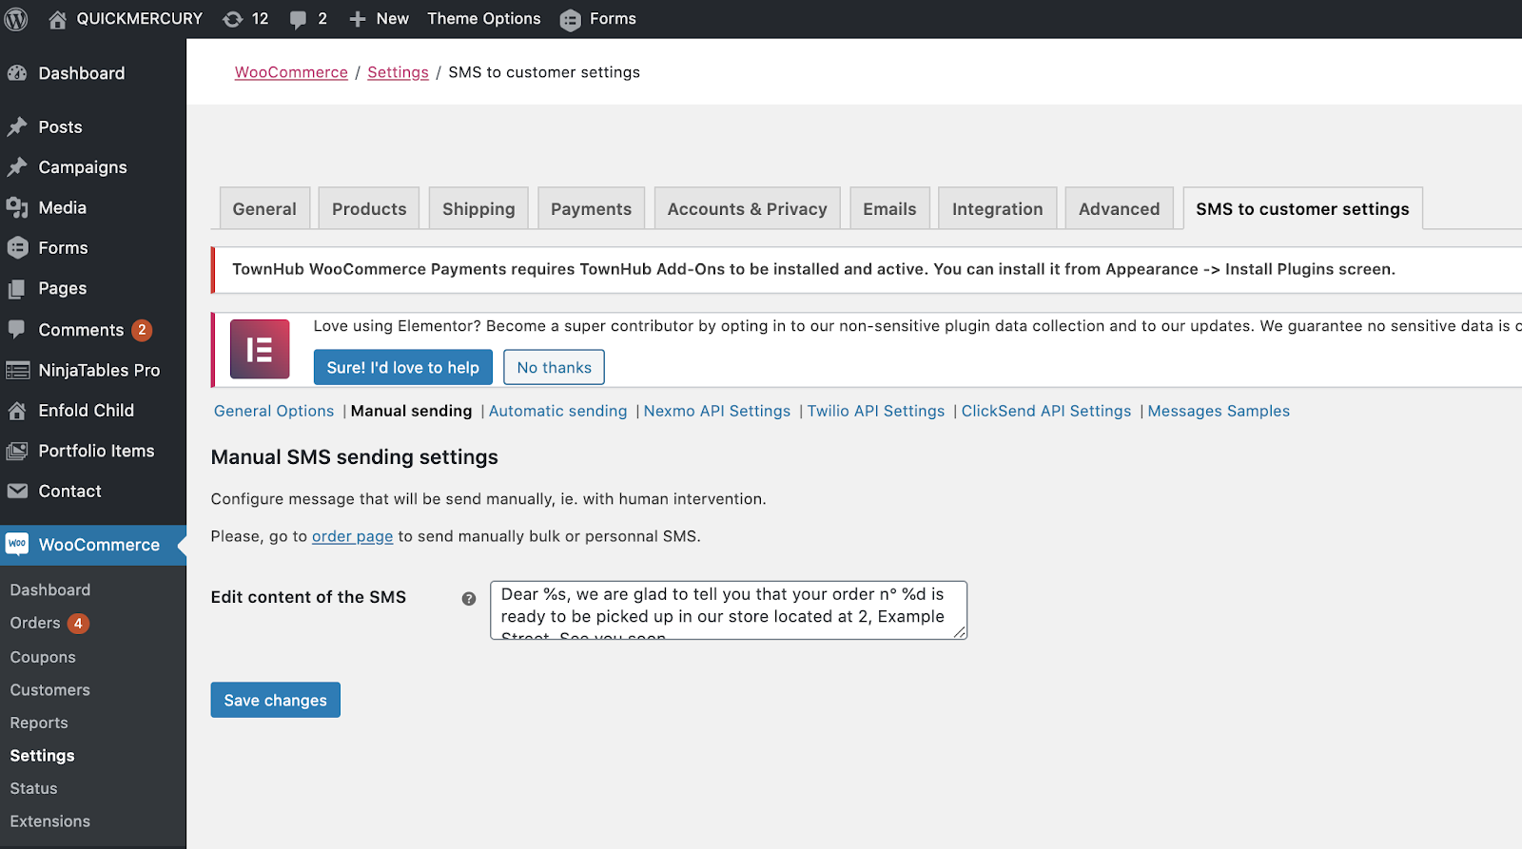Go to Accounts & Privacy tab
Screen dimensions: 1522x849
pos(747,209)
